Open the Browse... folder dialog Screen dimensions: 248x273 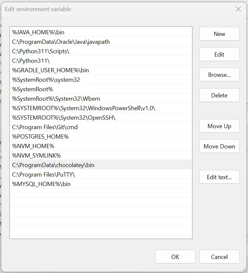pyautogui.click(x=219, y=75)
